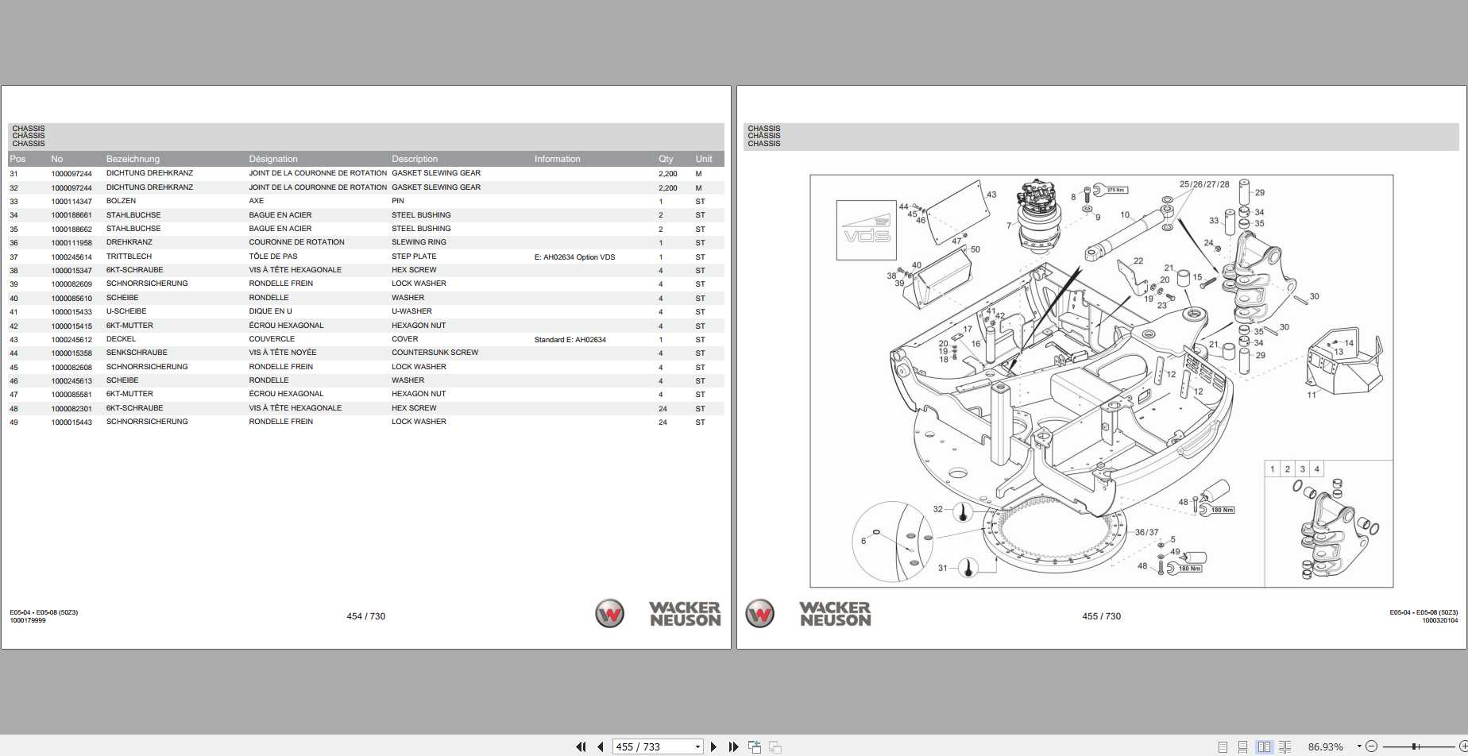Click part number 1000114347
This screenshot has height=756, width=1468.
[x=71, y=202]
